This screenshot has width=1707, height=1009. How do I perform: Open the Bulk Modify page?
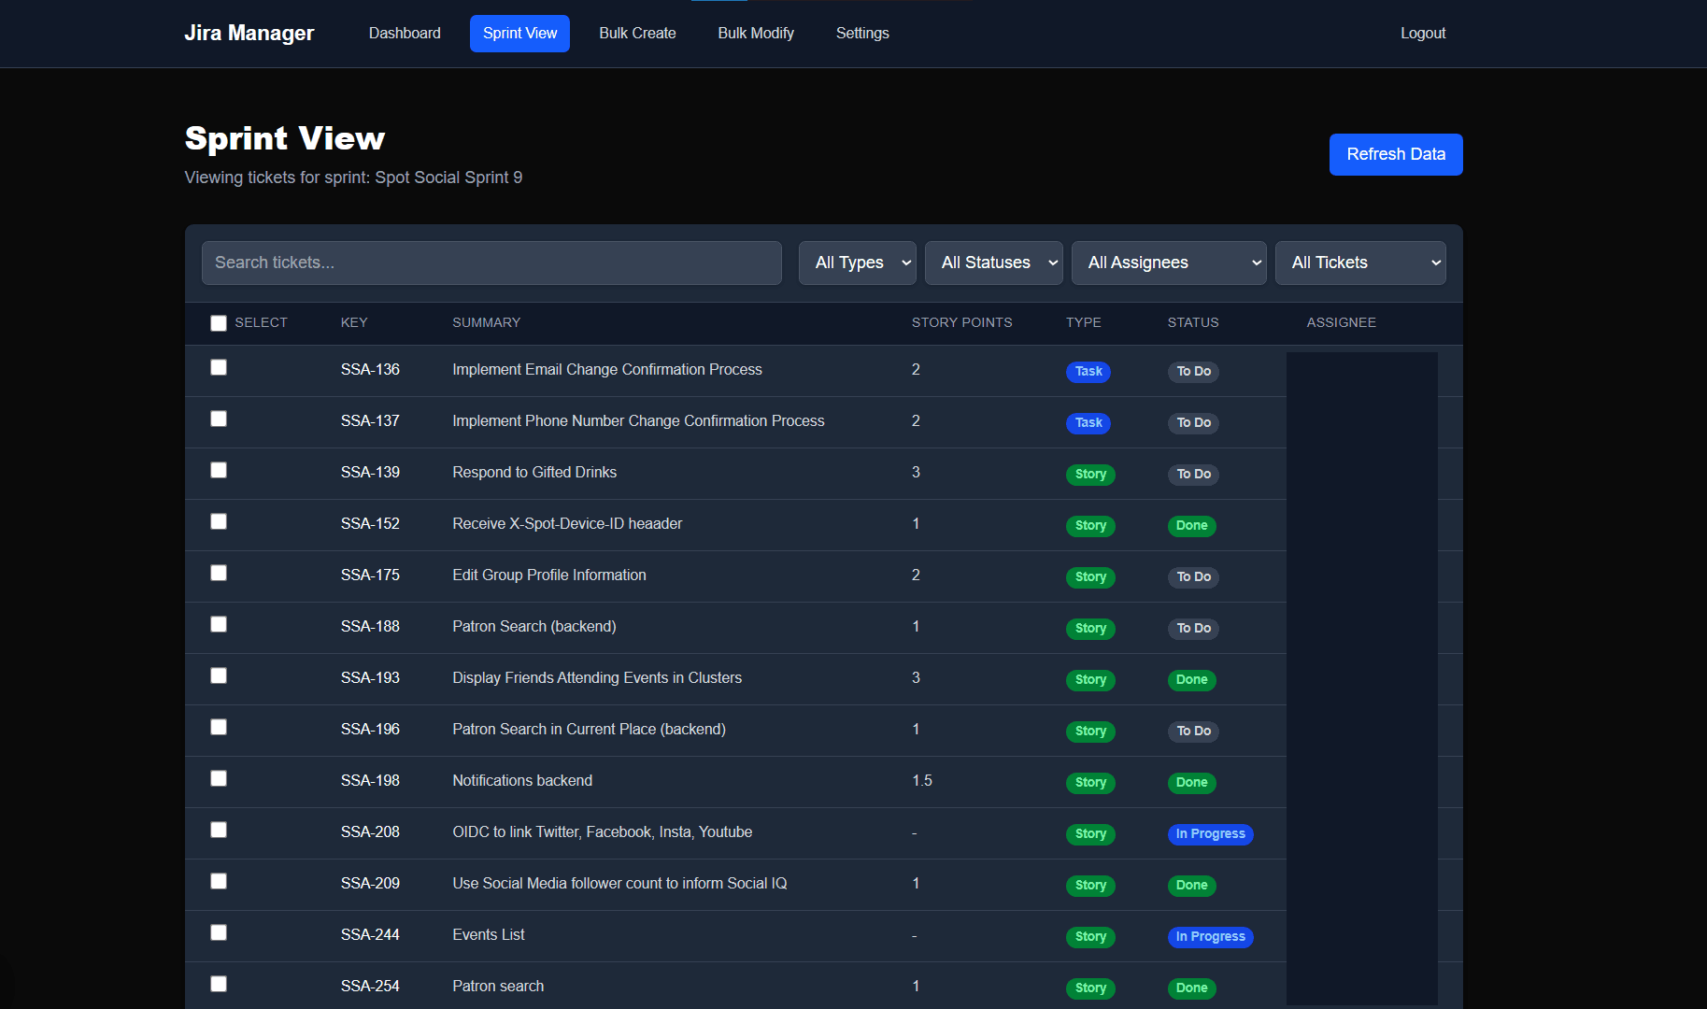(x=756, y=34)
